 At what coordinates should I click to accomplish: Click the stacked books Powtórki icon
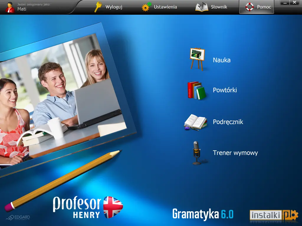[197, 90]
